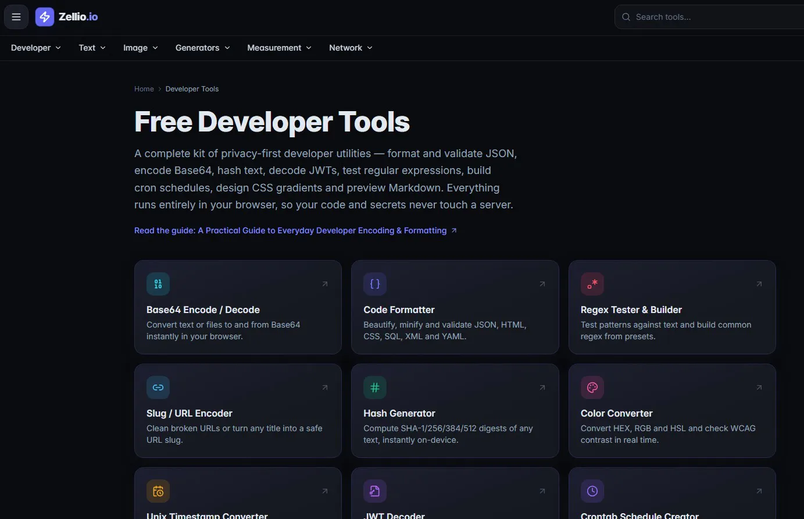Click the Base64 binary digits icon
This screenshot has width=804, height=519.
[158, 284]
